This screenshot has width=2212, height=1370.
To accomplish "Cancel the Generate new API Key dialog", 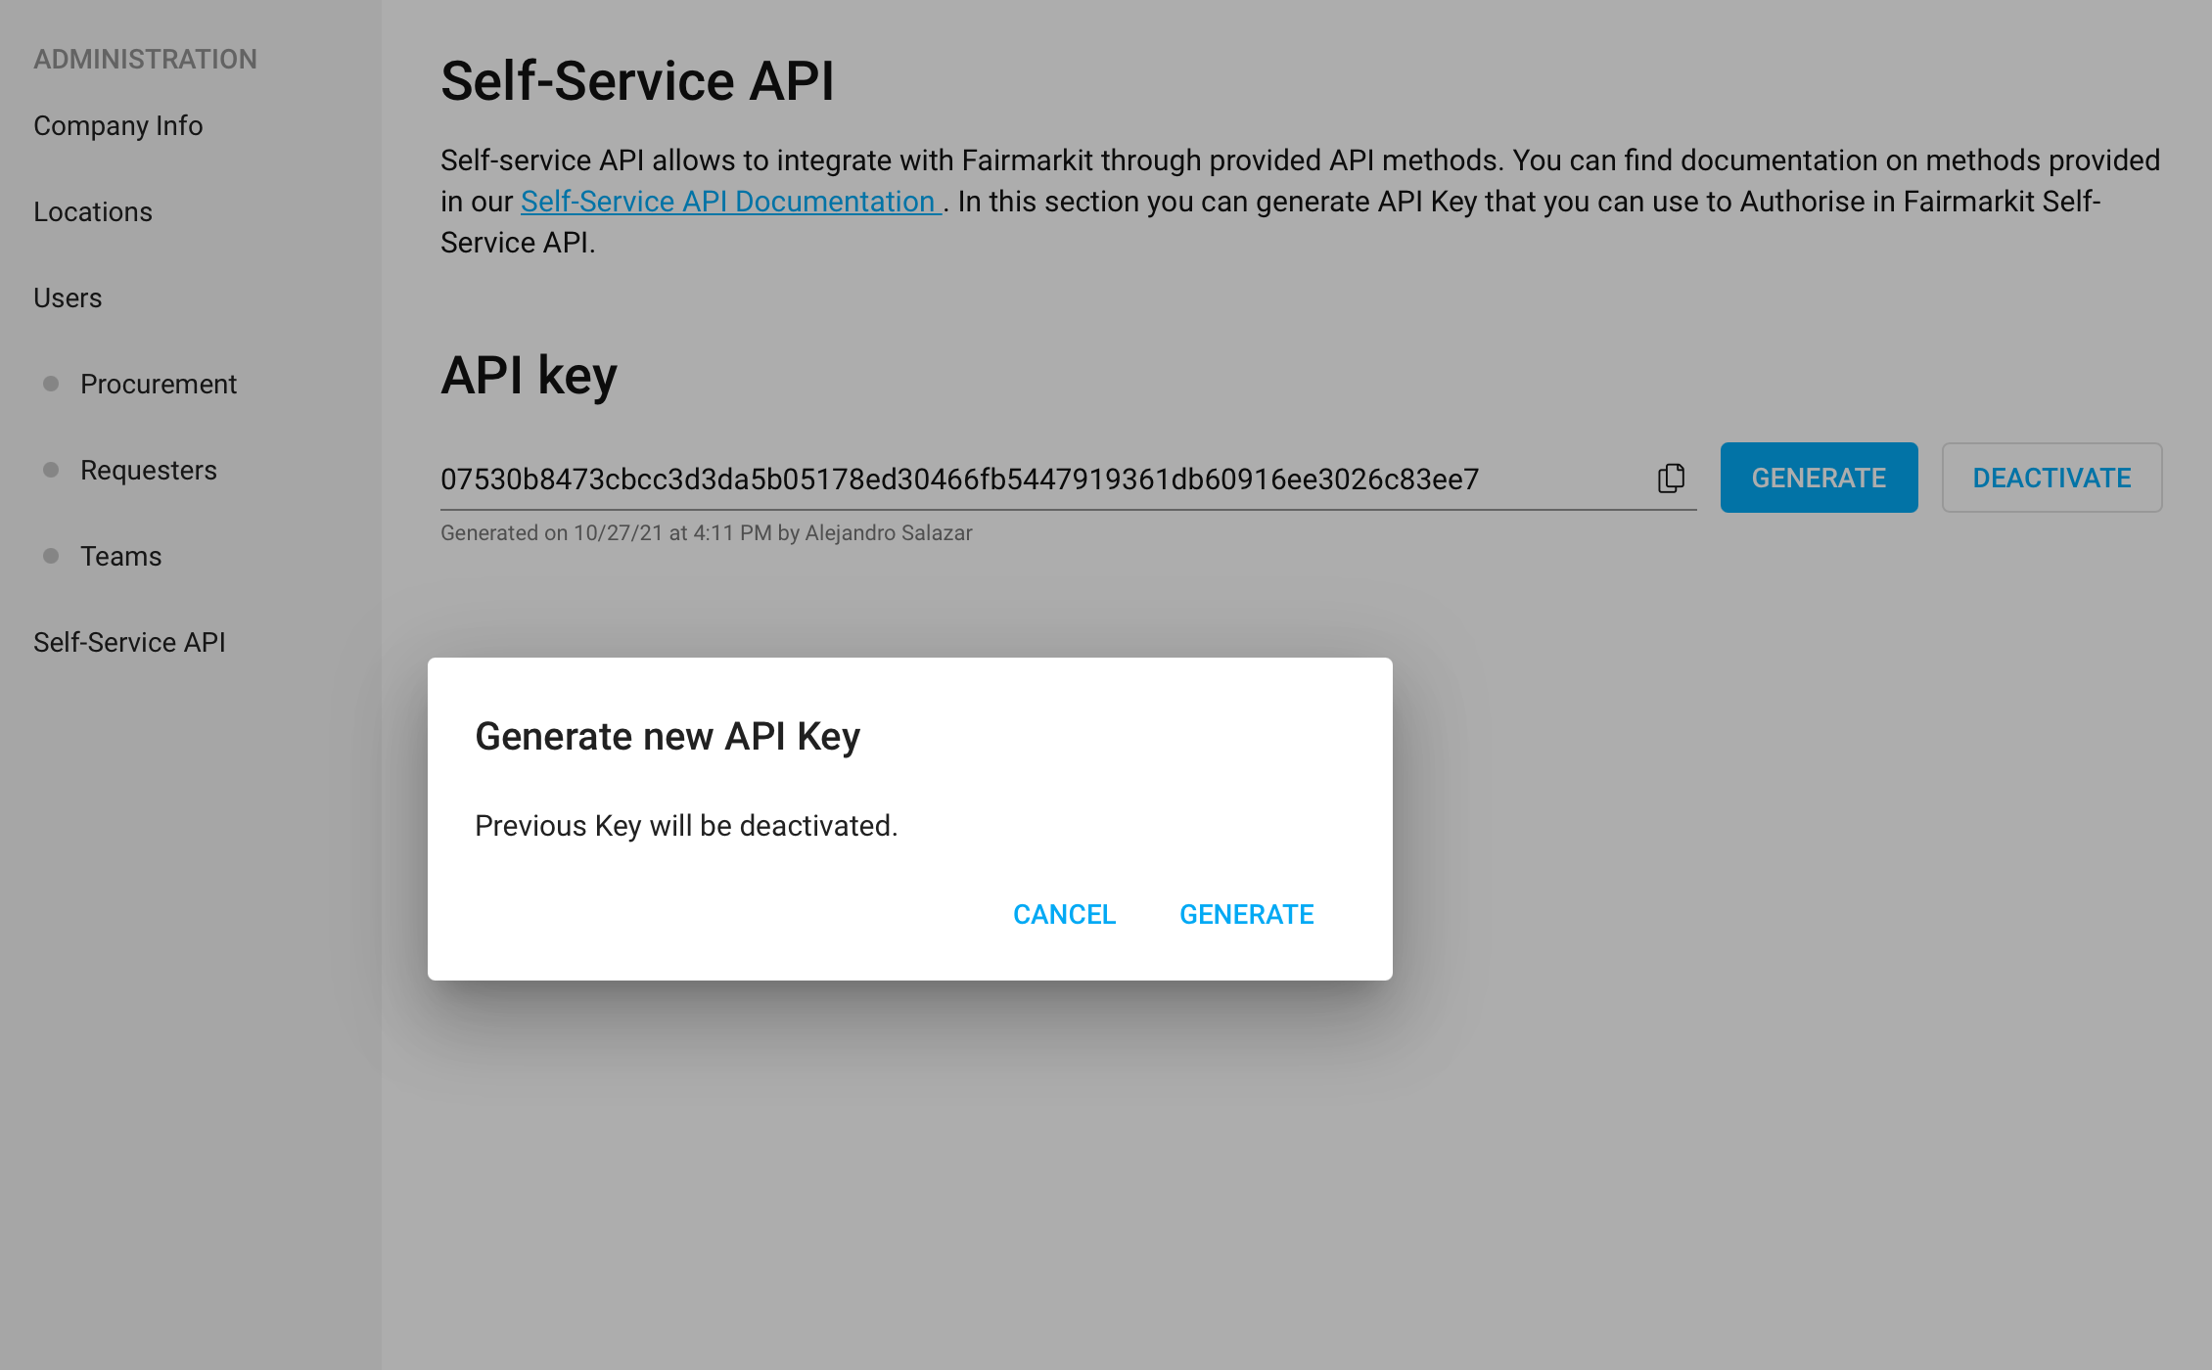I will pos(1064,914).
